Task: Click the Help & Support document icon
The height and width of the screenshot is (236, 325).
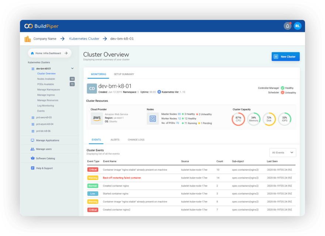Action: click(x=32, y=168)
